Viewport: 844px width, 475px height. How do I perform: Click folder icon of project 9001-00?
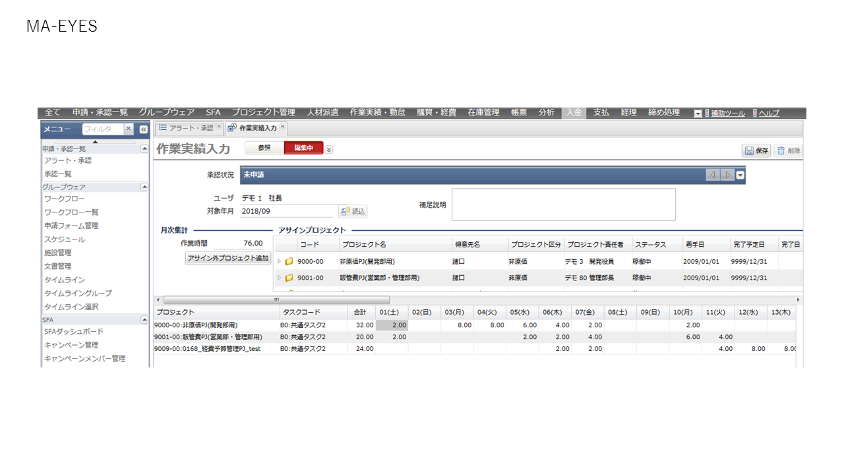coord(289,278)
